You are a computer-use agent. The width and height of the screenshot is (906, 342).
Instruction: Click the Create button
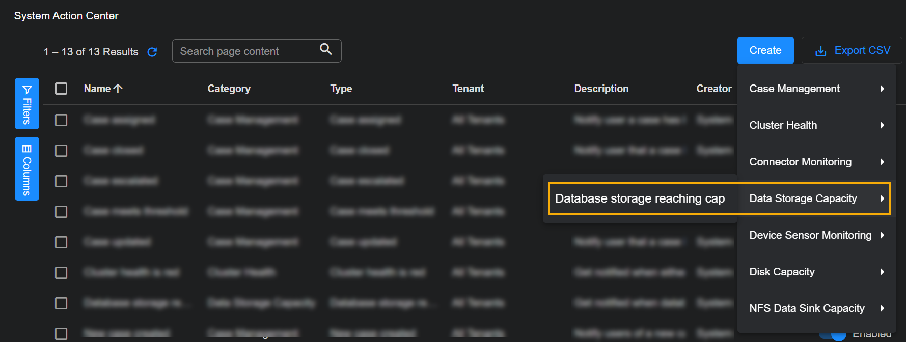point(765,50)
